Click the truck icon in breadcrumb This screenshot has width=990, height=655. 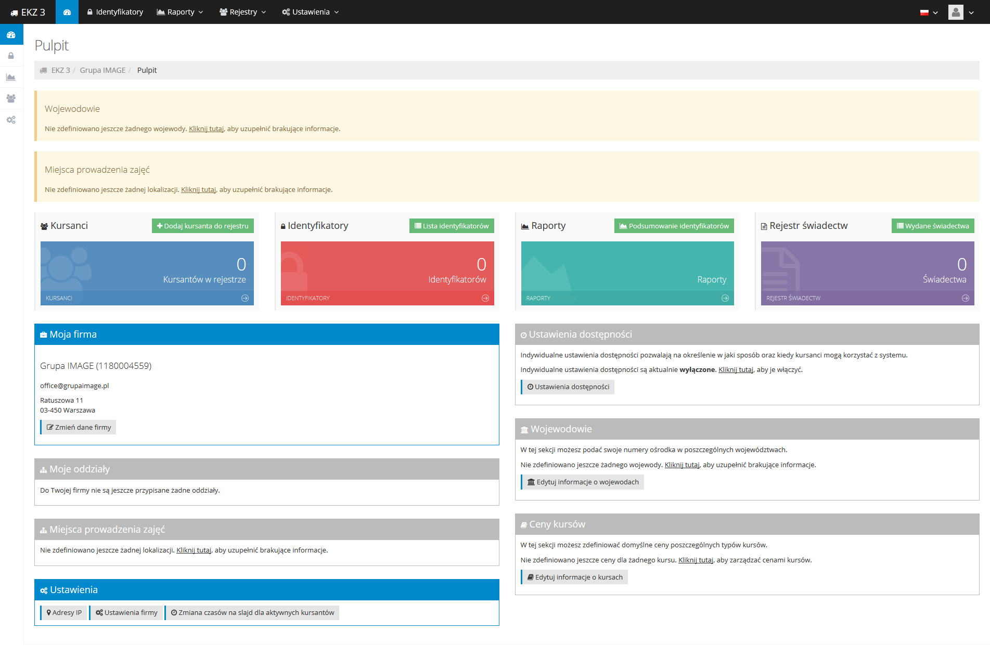(44, 70)
